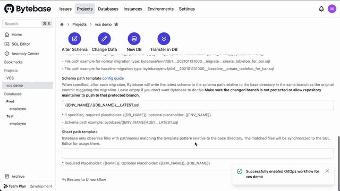This screenshot has height=191, width=340.
Task: Click the Change Data pencil icon
Action: 104,39
